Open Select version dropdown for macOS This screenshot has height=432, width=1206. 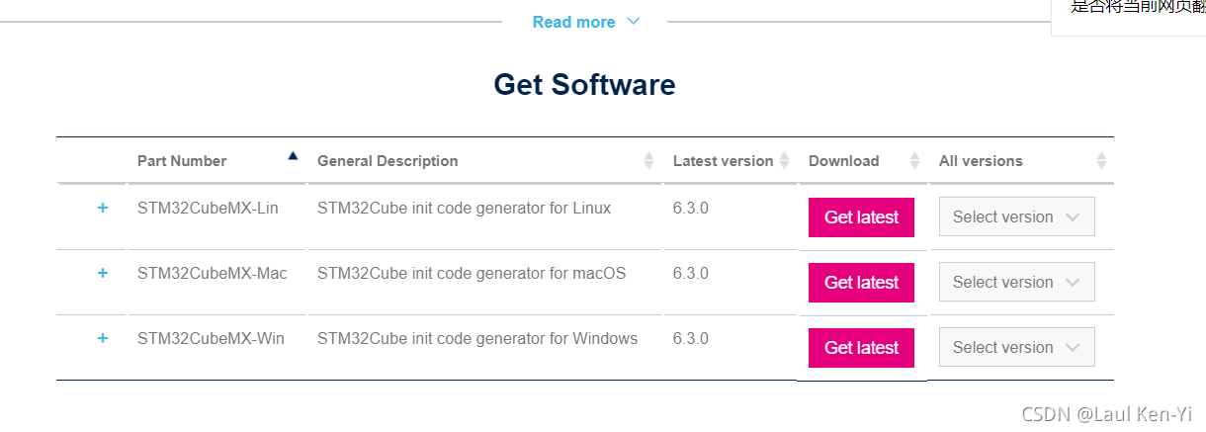tap(1016, 282)
